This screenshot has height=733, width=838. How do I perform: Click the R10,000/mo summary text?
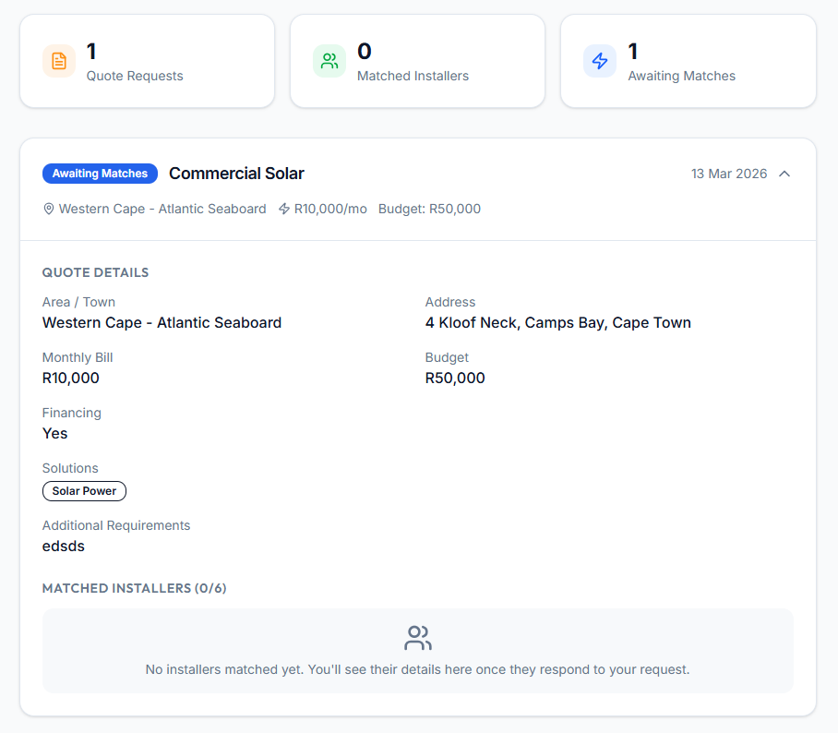click(x=330, y=209)
